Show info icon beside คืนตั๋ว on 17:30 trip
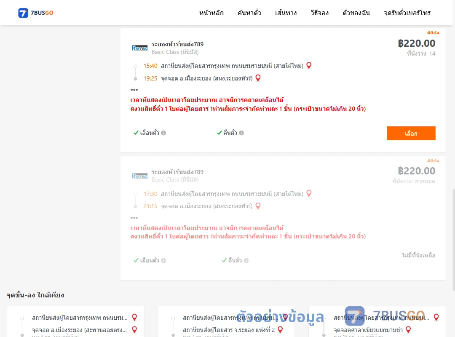The width and height of the screenshot is (455, 337). 246,261
